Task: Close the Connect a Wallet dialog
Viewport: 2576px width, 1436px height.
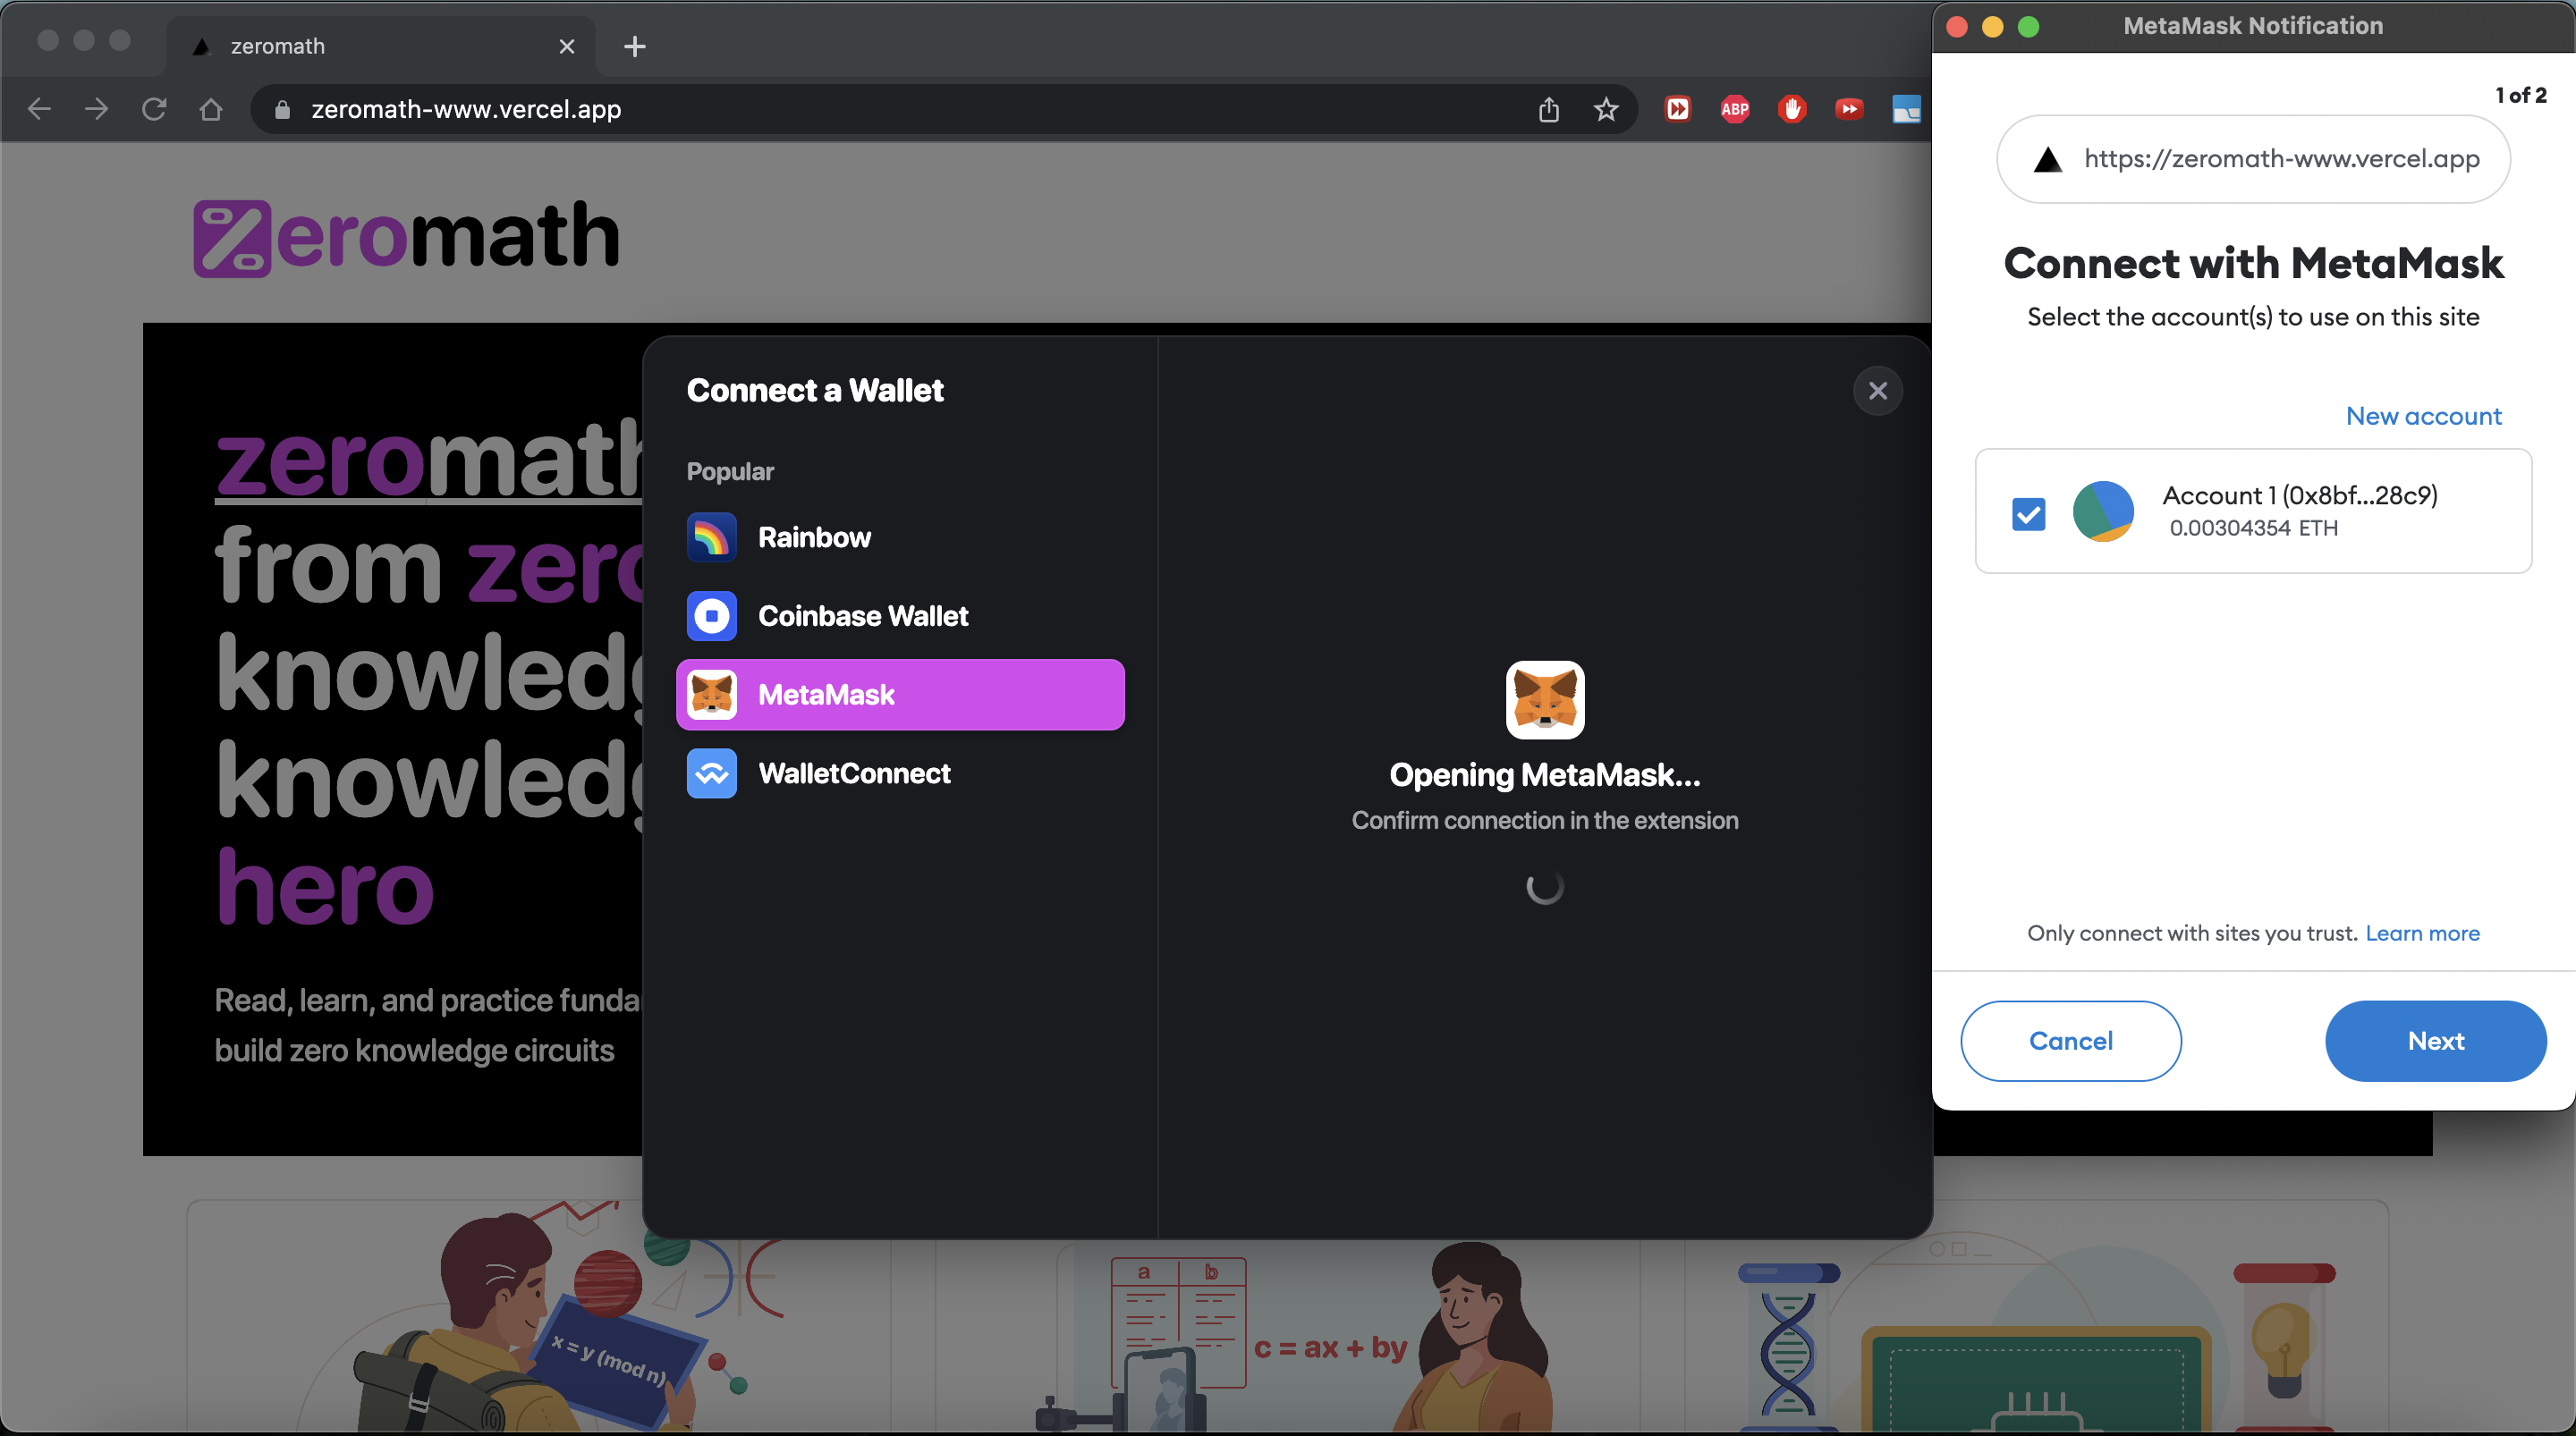Action: tap(1877, 390)
